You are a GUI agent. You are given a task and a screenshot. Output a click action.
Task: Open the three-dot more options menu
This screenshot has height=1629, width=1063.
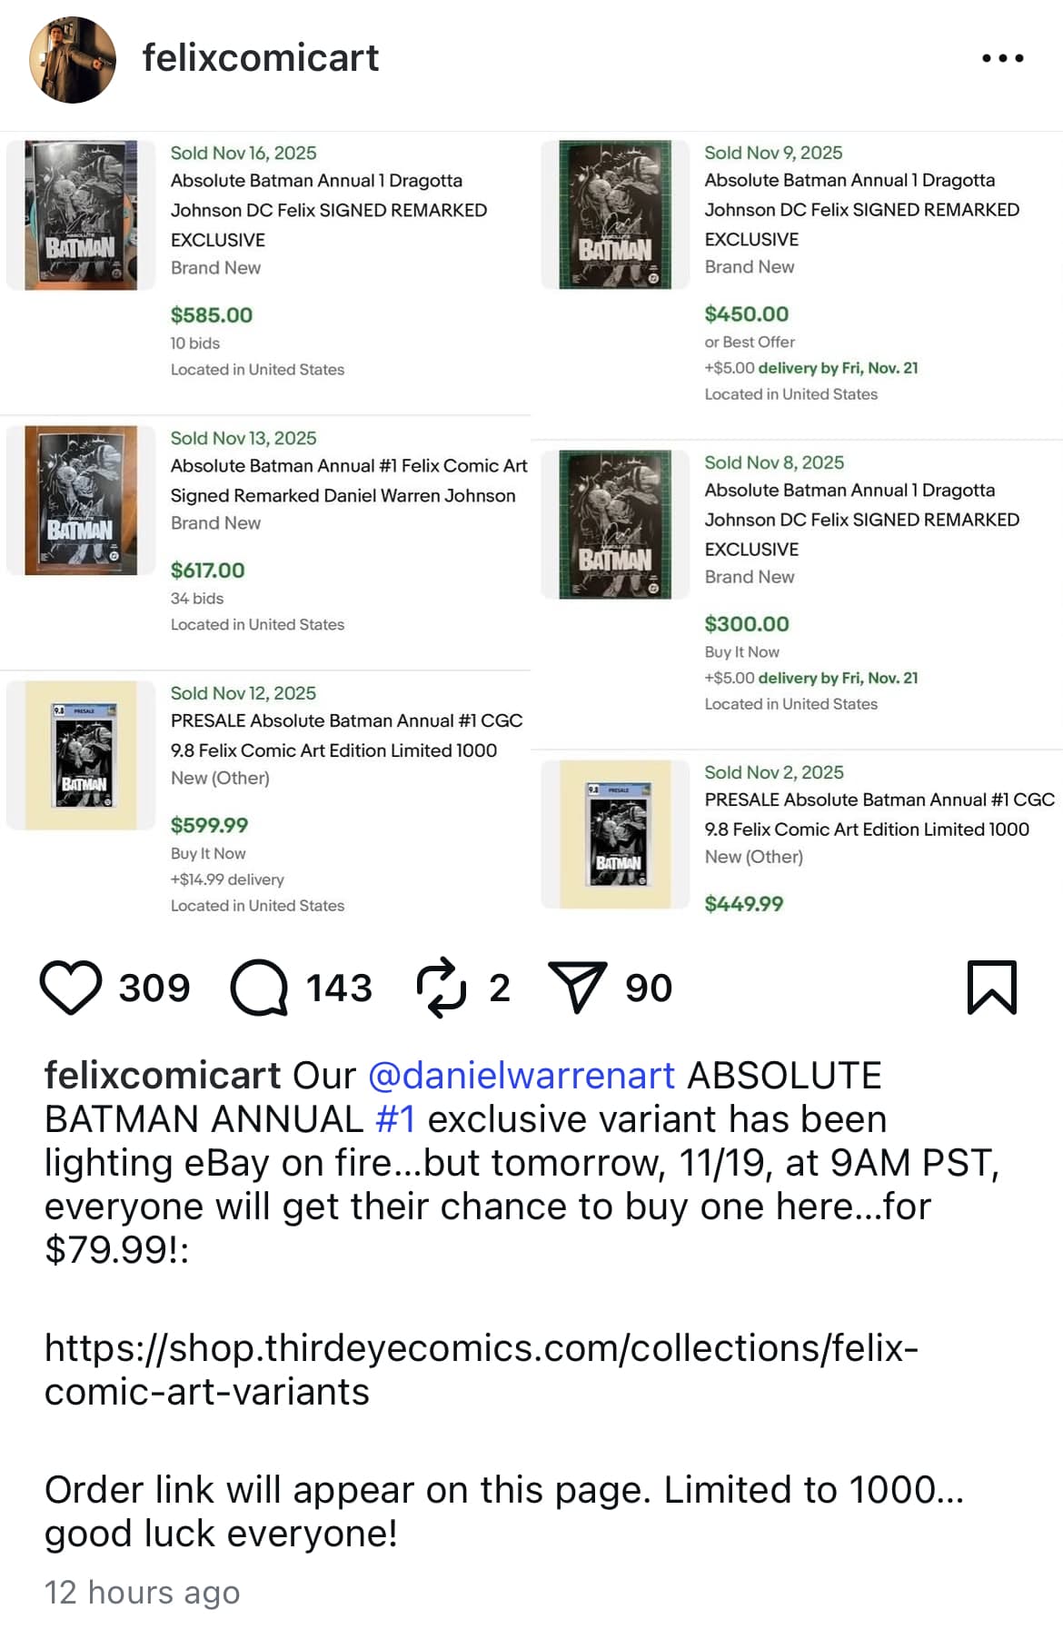(1002, 58)
